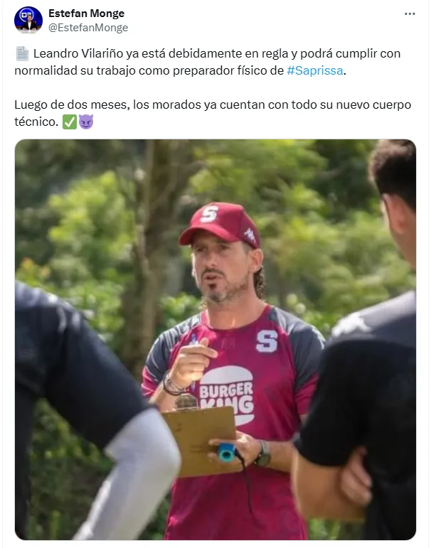Select the sentence beginning Leandro Vilariño
The image size is (431, 548).
pos(208,63)
